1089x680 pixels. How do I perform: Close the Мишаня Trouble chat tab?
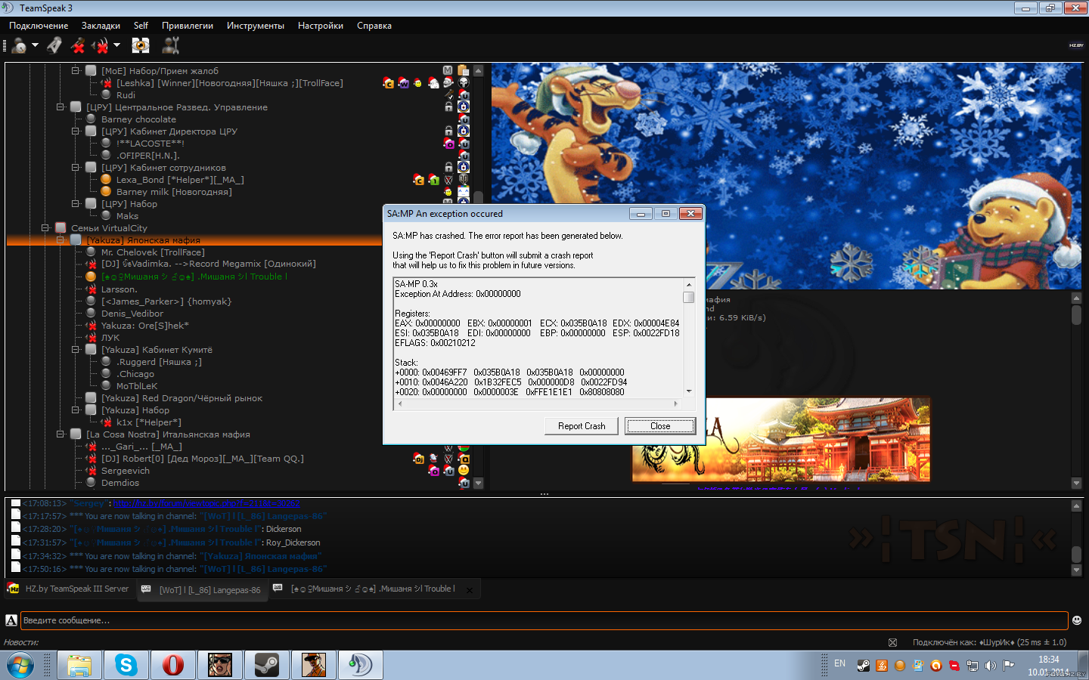click(470, 590)
